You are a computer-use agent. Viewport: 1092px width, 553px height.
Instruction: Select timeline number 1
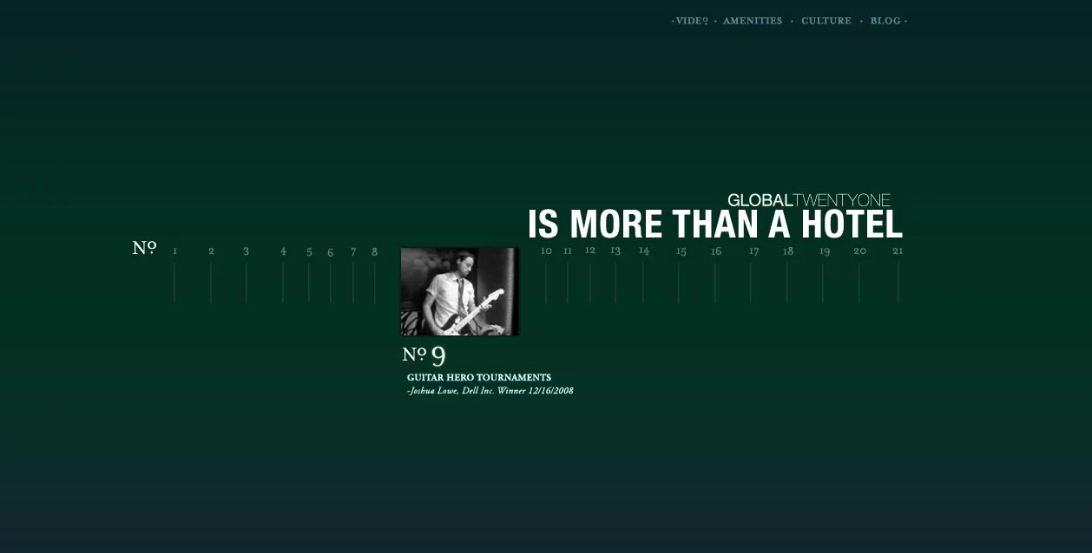pyautogui.click(x=174, y=251)
